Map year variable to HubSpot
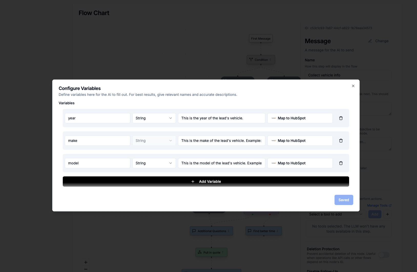Screen dimensions: 417x272 [x=300, y=118]
